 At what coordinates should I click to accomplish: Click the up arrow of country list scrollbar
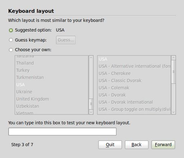click(x=91, y=58)
